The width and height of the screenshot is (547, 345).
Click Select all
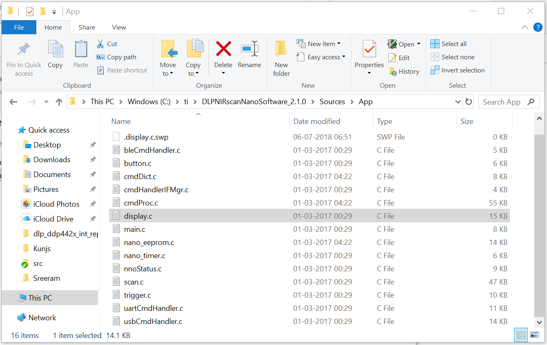click(x=449, y=44)
